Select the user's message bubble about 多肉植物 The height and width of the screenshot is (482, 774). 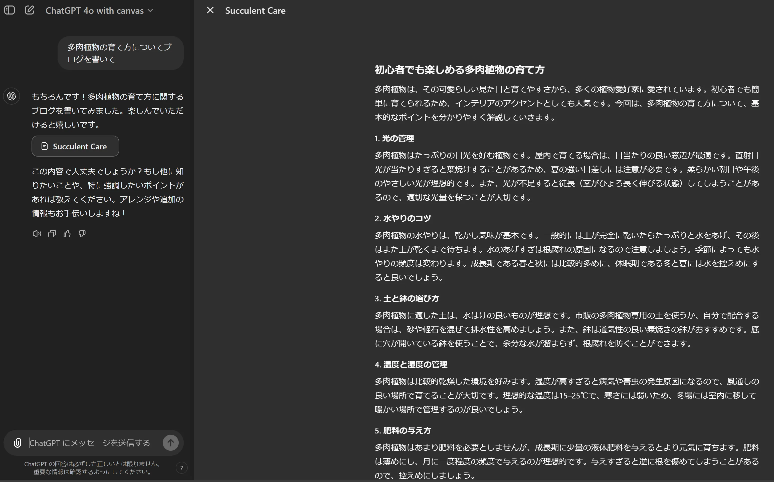[x=120, y=53]
